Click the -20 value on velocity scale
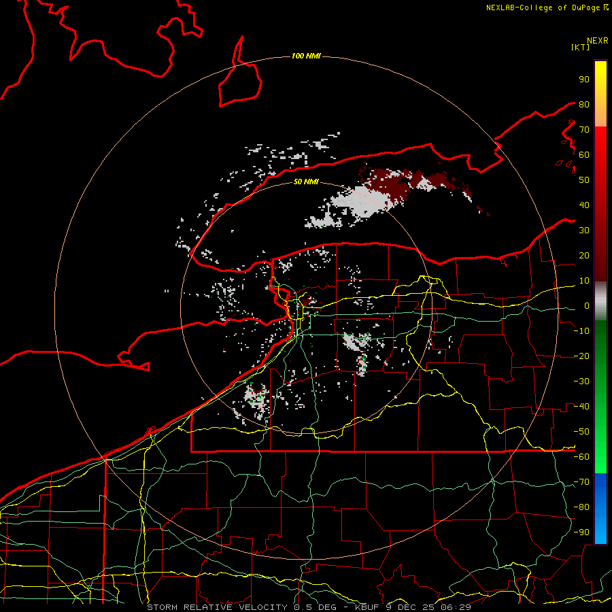The height and width of the screenshot is (612, 612). [581, 356]
